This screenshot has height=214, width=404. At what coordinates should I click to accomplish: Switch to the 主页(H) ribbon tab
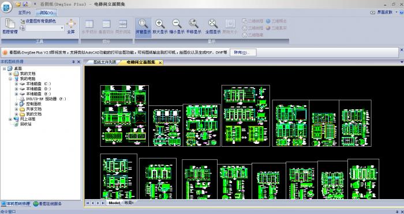[24, 13]
